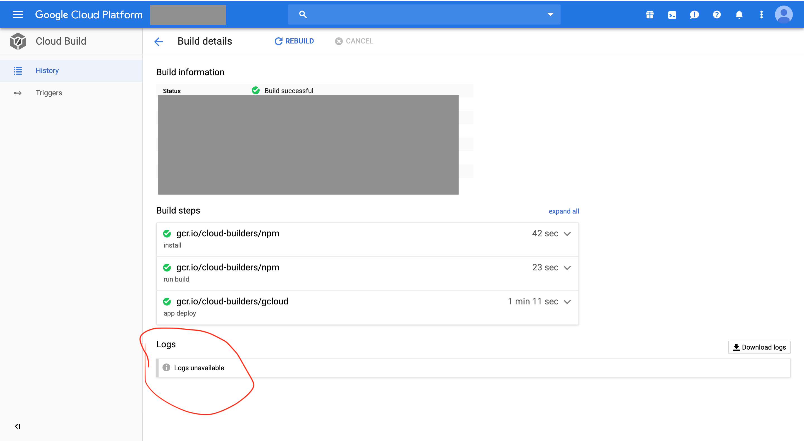Click the Cloud Build logo icon

coord(18,41)
